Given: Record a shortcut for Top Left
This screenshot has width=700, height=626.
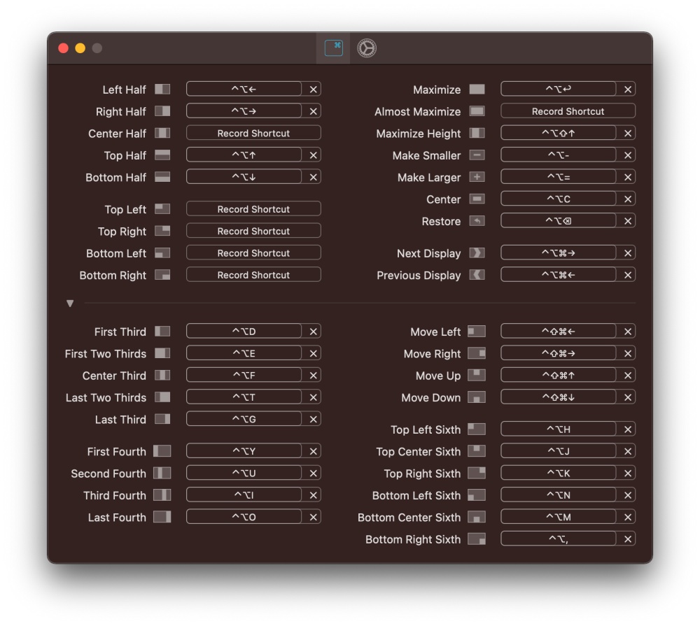Looking at the screenshot, I should [x=253, y=209].
